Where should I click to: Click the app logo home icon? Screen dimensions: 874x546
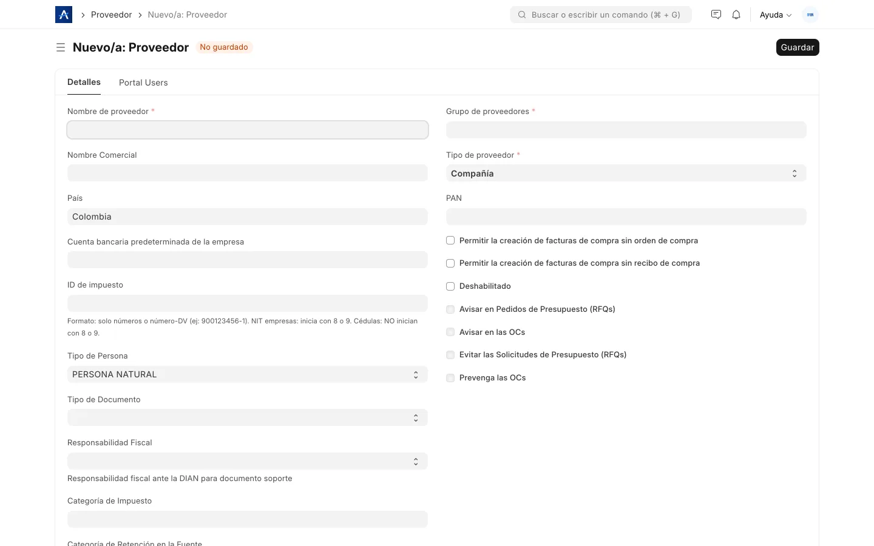[64, 15]
